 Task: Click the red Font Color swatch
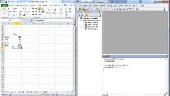pos(24,14)
